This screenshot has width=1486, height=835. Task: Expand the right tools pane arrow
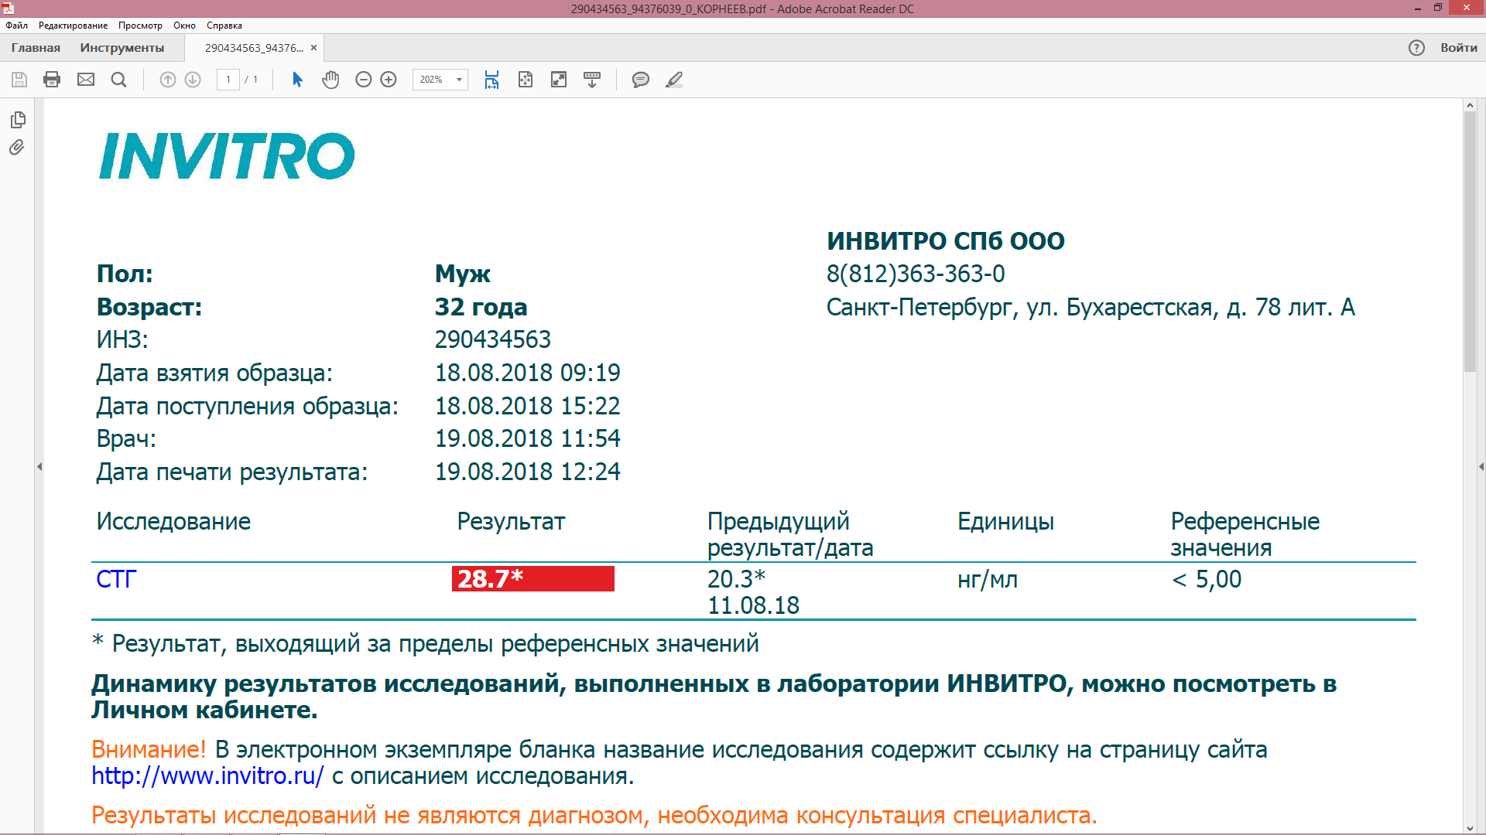1481,466
